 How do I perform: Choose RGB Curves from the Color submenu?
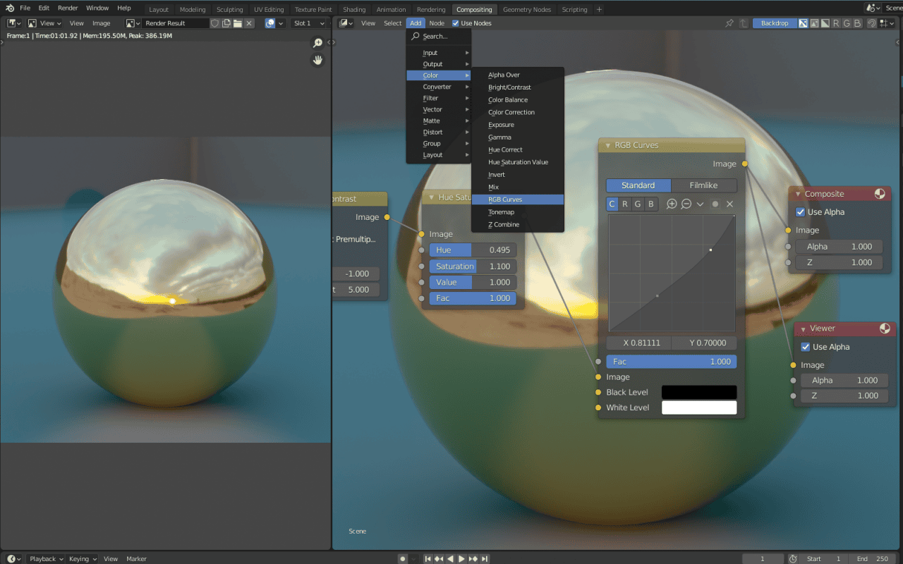(x=518, y=199)
